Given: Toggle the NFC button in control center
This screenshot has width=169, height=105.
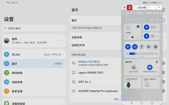Looking at the screenshot, I should 156,47.
